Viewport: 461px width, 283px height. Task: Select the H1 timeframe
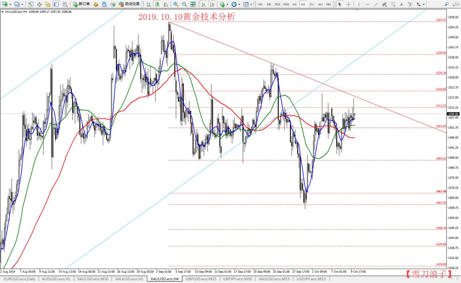click(x=295, y=4)
